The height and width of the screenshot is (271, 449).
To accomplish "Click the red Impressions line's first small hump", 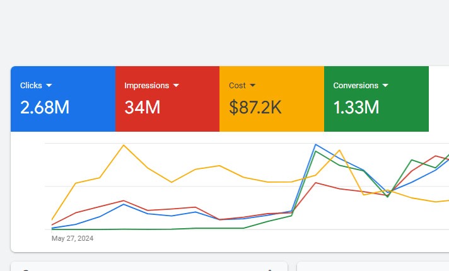I will [x=124, y=200].
